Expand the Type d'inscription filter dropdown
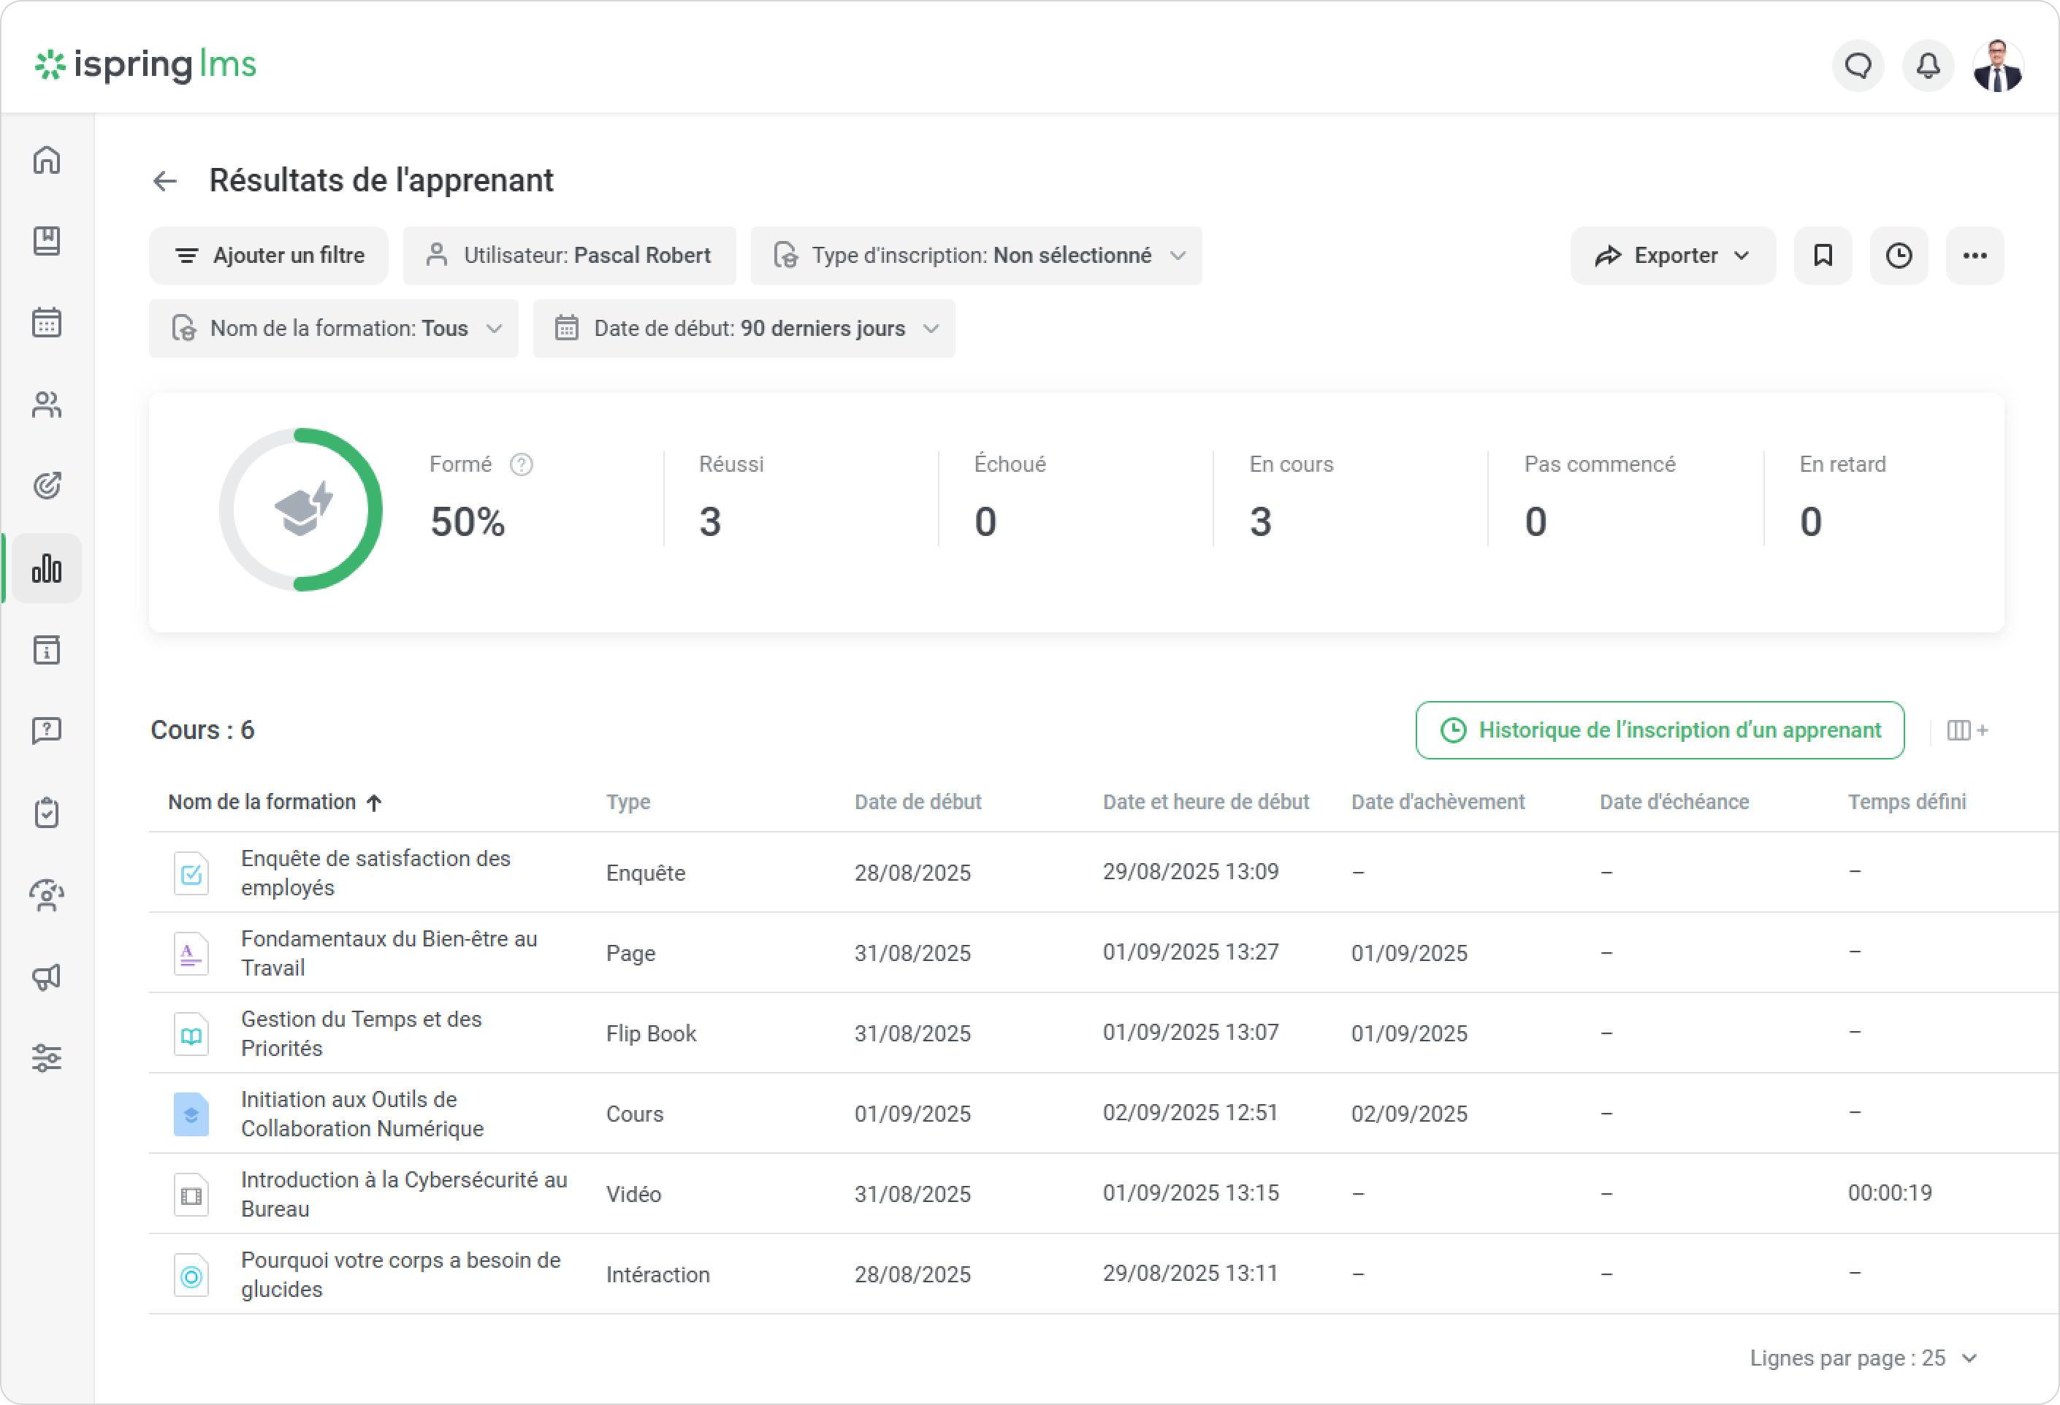 pos(976,256)
